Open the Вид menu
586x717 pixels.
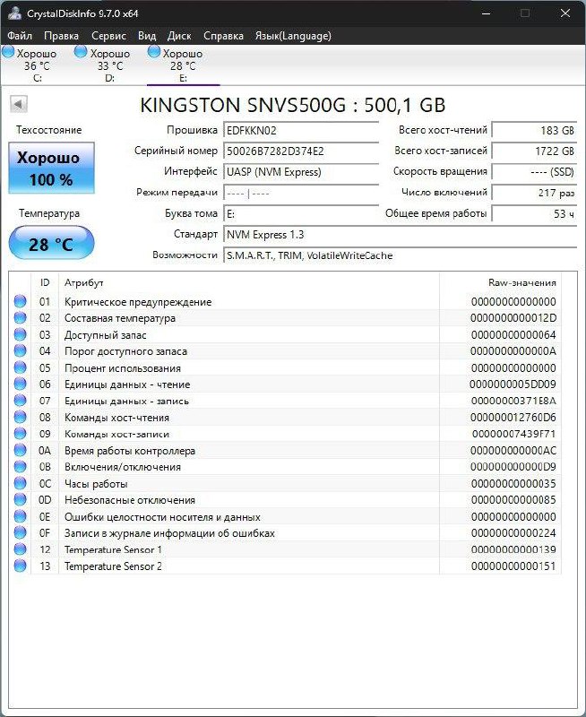147,36
